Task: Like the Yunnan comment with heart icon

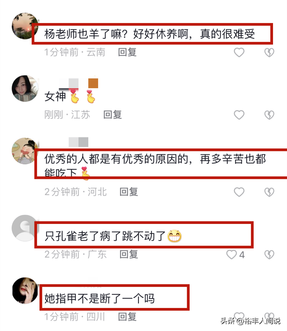Action: 239,52
